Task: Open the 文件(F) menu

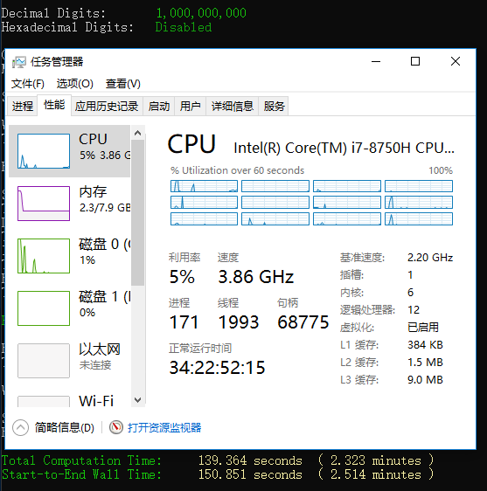Action: click(28, 84)
